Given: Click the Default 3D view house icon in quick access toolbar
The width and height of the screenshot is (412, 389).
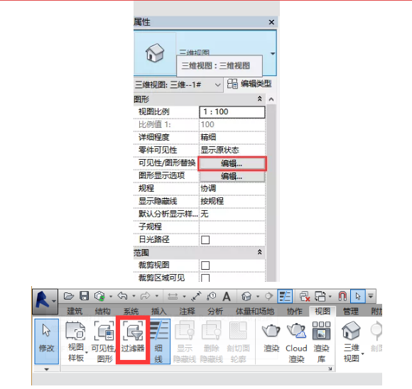Looking at the screenshot, I should pyautogui.click(x=246, y=296).
